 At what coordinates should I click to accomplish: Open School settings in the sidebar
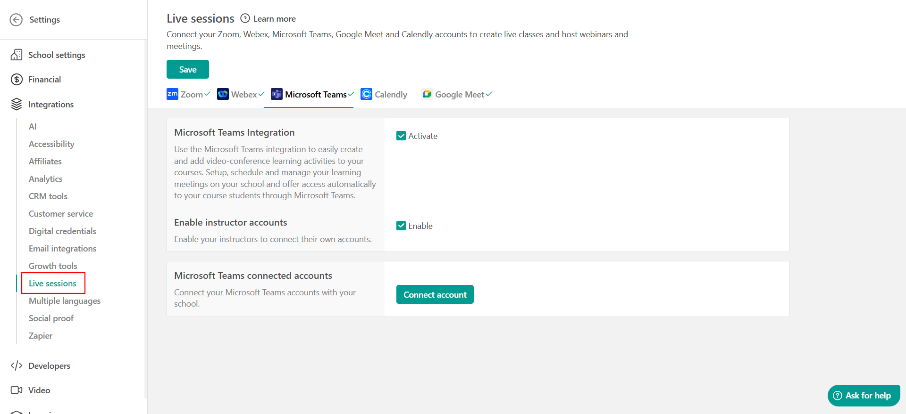pos(57,55)
